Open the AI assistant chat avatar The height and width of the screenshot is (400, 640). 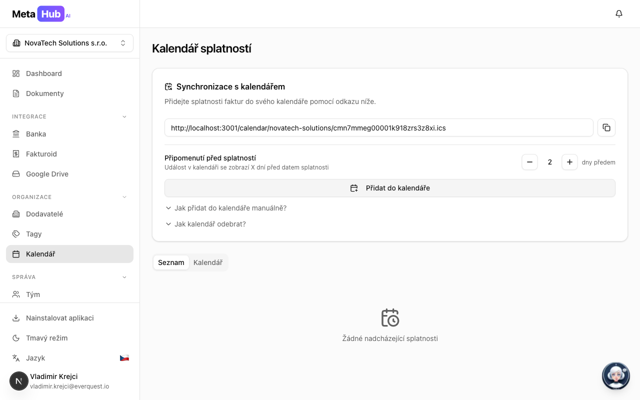(x=615, y=375)
